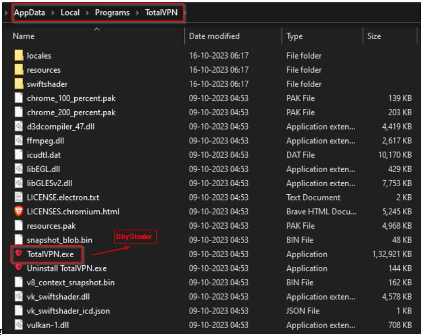Select the file icudtl.dat
423x335 pixels.
coord(44,155)
